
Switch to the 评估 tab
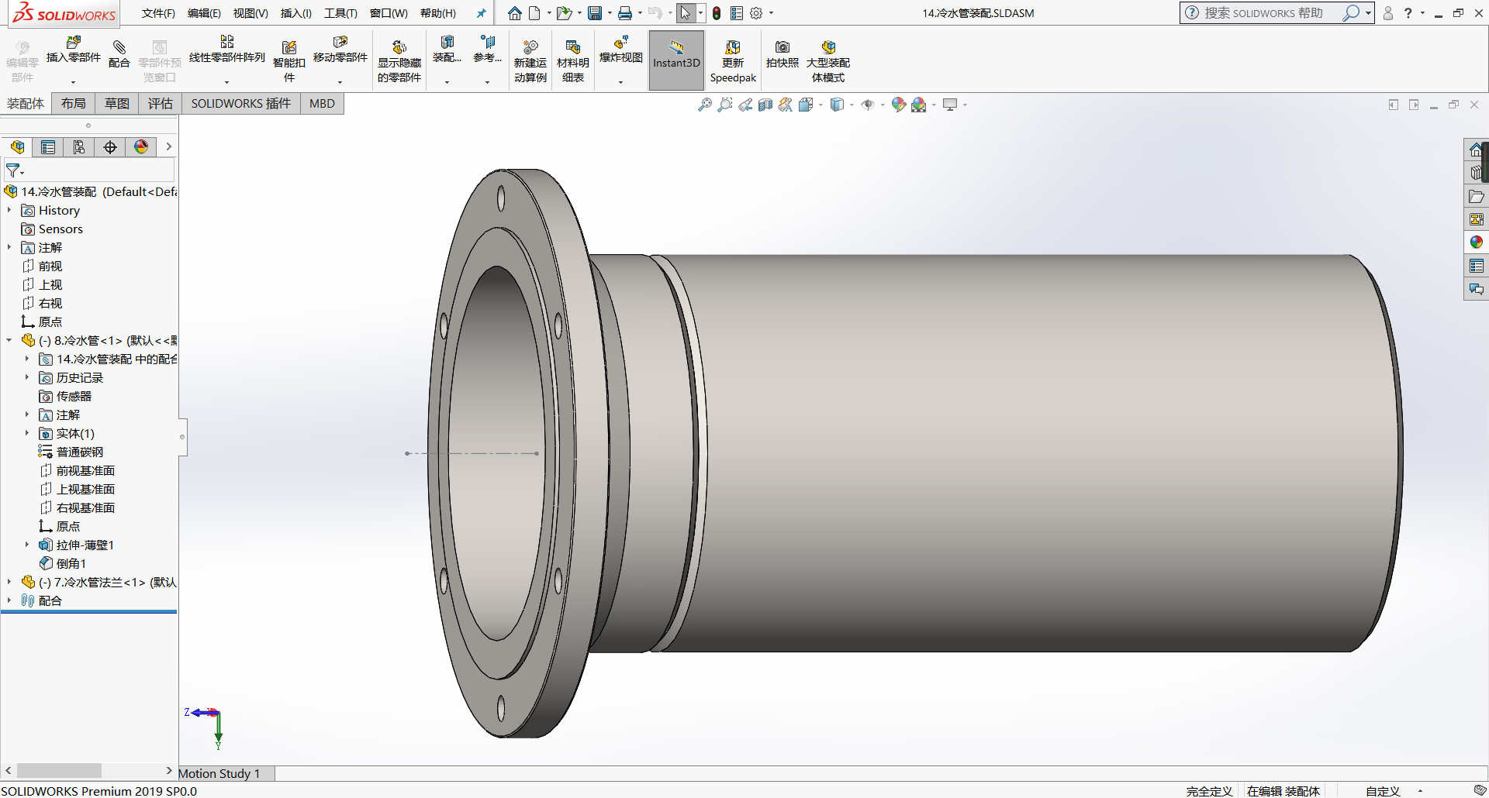click(x=161, y=104)
